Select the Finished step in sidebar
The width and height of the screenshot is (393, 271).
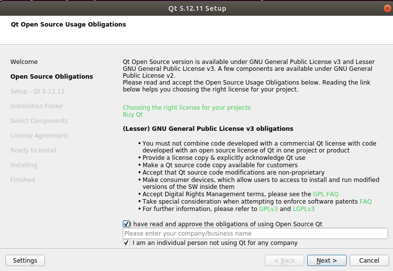(23, 180)
